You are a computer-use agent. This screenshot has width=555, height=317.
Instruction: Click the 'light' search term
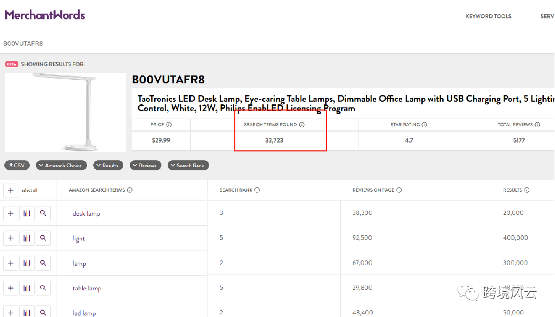tap(79, 238)
